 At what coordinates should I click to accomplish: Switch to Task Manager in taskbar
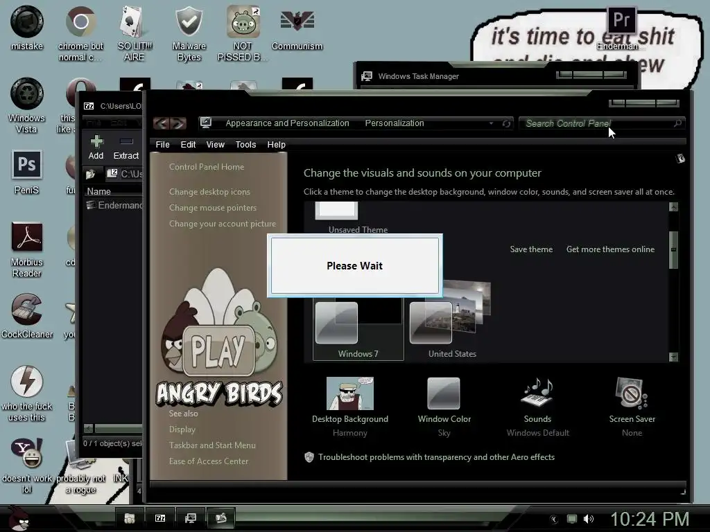click(191, 518)
